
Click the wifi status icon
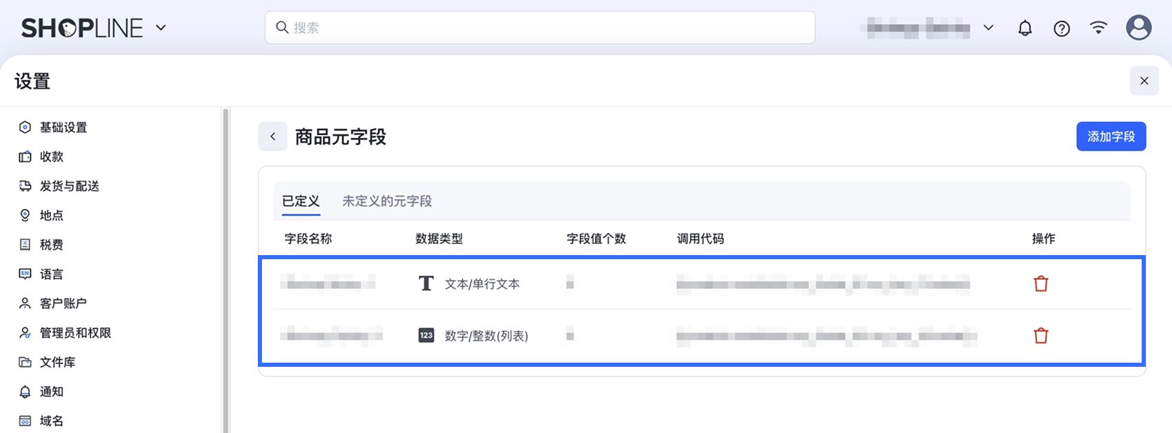(x=1098, y=28)
